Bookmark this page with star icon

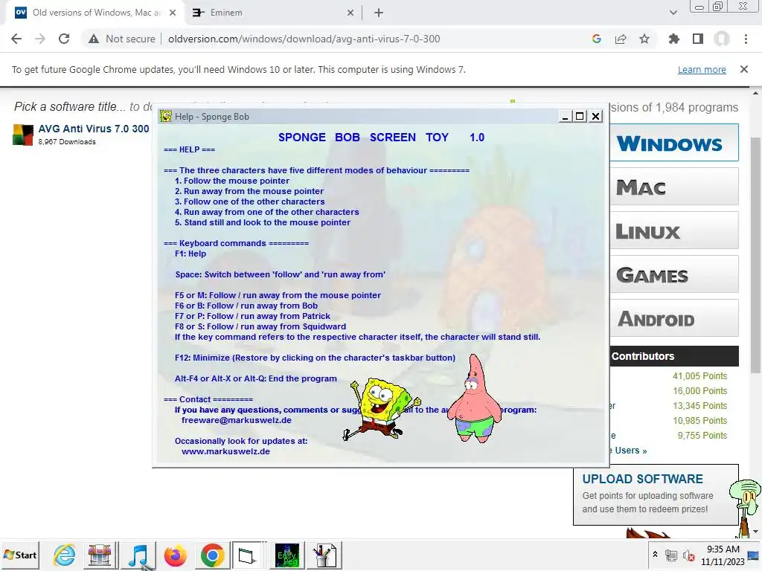[644, 39]
